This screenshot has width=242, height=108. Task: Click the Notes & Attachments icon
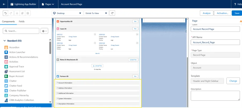click(x=58, y=60)
